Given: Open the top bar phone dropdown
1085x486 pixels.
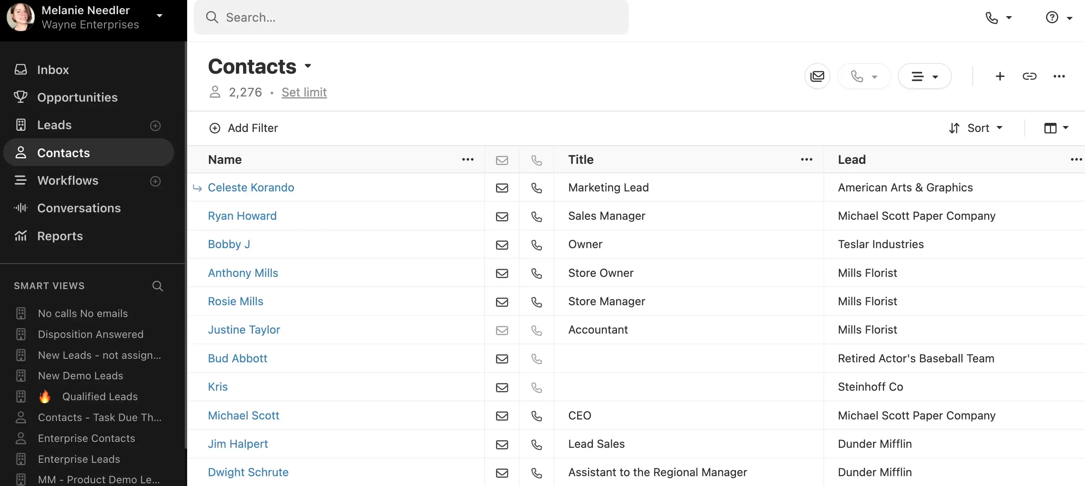Looking at the screenshot, I should coord(998,18).
